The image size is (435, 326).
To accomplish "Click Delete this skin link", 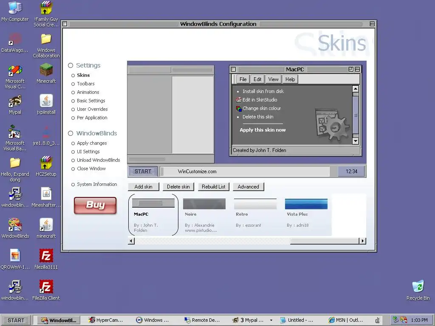I will pyautogui.click(x=258, y=117).
